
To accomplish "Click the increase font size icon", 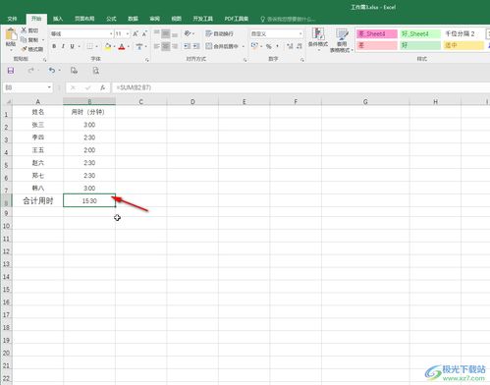I will pyautogui.click(x=136, y=33).
